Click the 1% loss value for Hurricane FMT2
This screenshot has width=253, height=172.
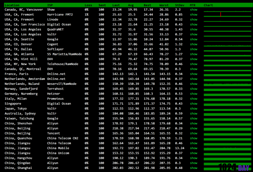pos(86,15)
